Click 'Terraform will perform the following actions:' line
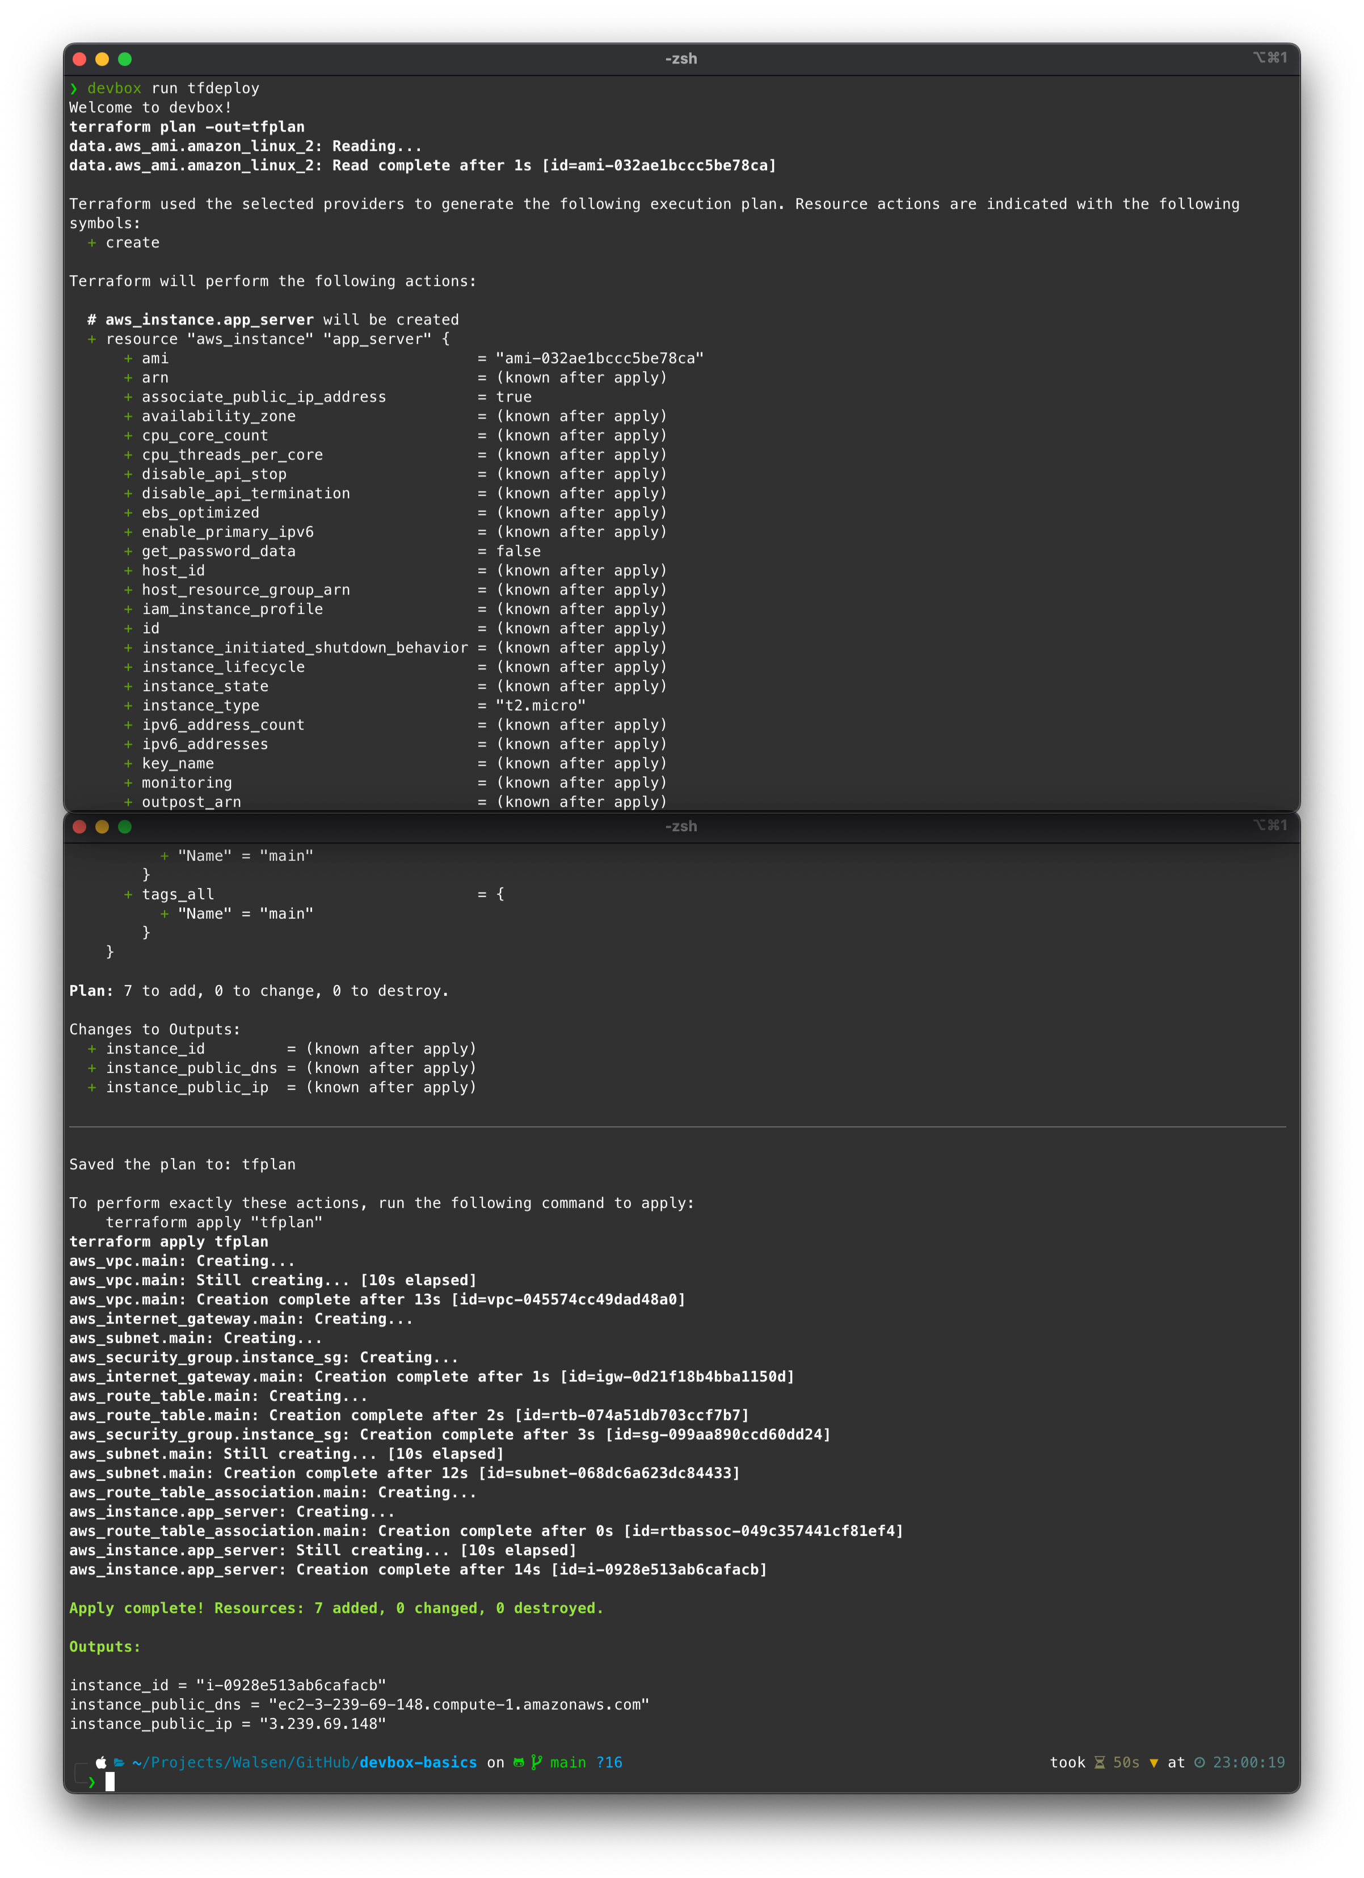The image size is (1364, 1878). coord(273,281)
